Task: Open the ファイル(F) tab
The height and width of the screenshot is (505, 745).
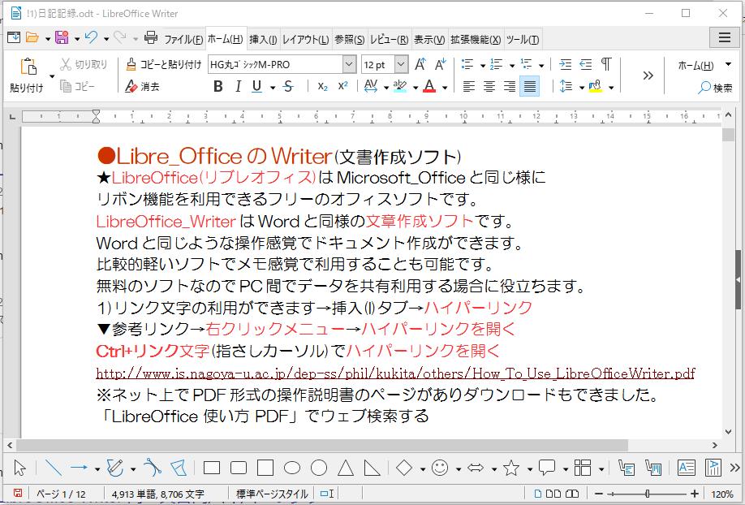Action: click(x=183, y=39)
